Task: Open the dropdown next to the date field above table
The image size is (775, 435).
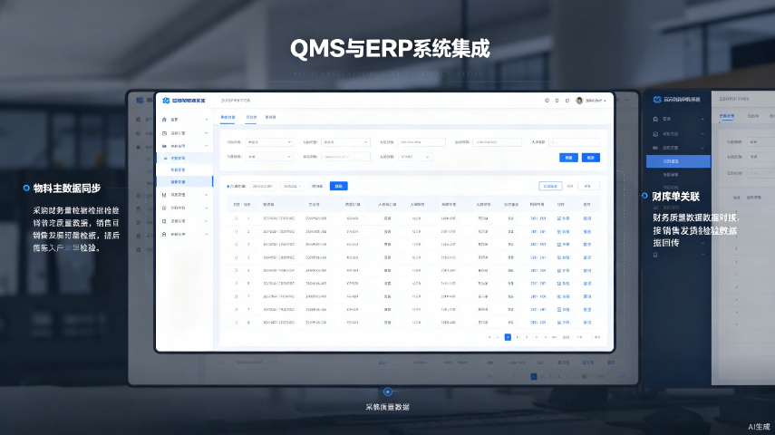Action: 292,186
